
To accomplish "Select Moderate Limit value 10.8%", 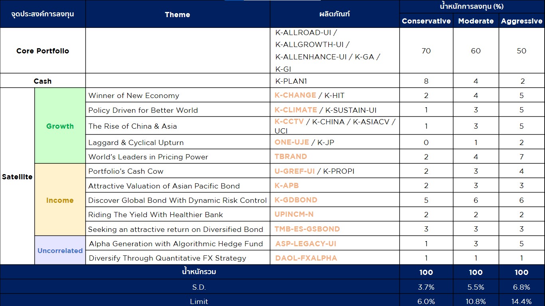I will coord(476,302).
